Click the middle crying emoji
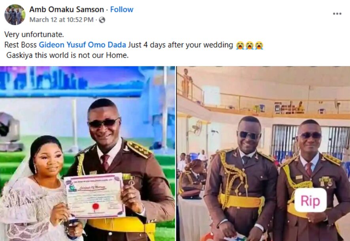Screen dimensions: 350x241 pos(250,45)
